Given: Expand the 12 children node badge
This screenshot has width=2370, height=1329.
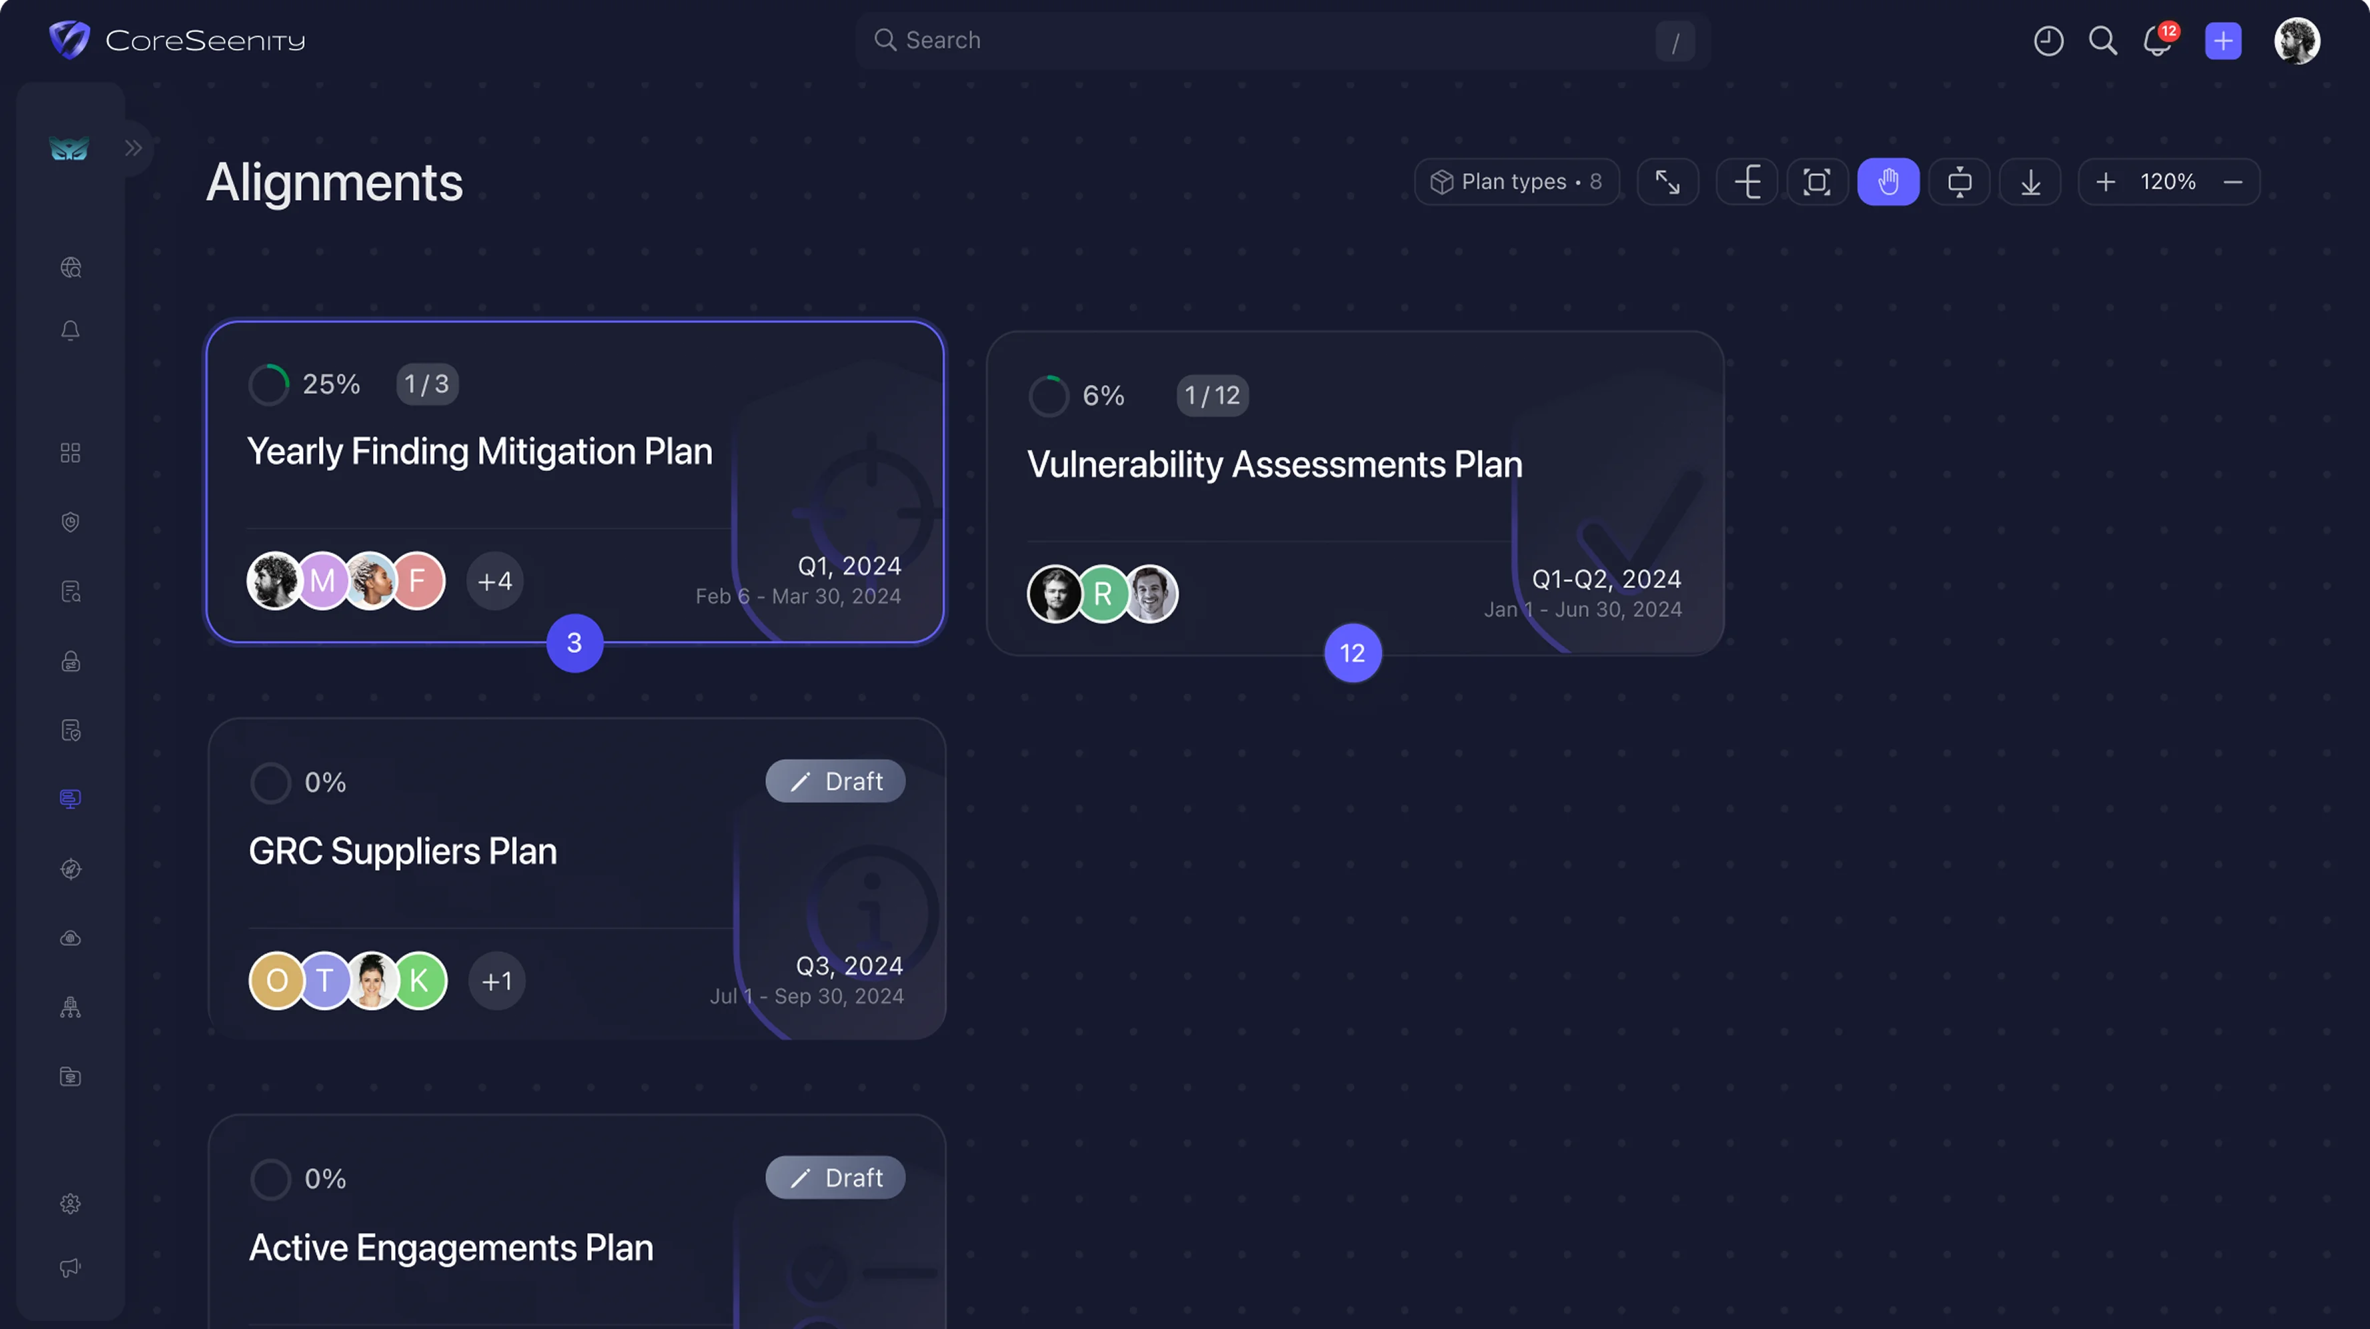Looking at the screenshot, I should [x=1352, y=653].
